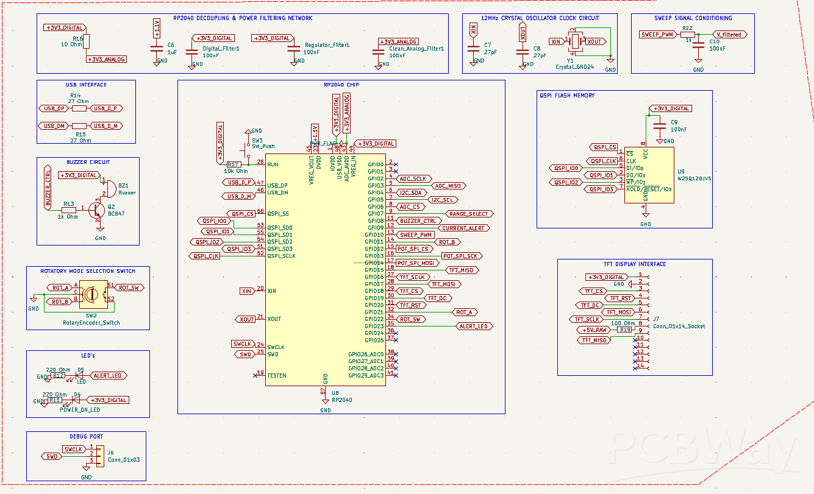Select the R19 100 Ohm resistor
Image resolution: width=814 pixels, height=494 pixels.
[x=625, y=330]
